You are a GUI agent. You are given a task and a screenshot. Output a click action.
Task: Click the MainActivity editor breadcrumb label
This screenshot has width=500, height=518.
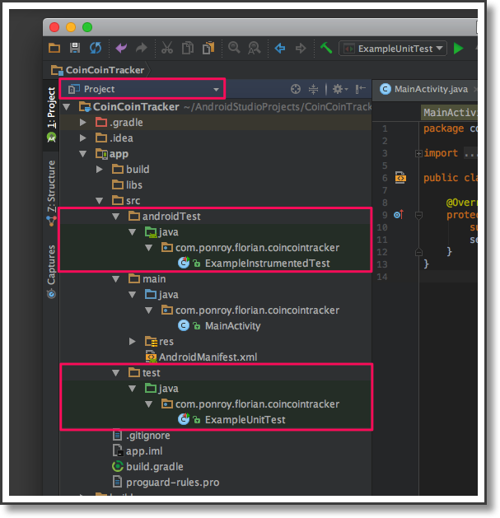click(450, 113)
